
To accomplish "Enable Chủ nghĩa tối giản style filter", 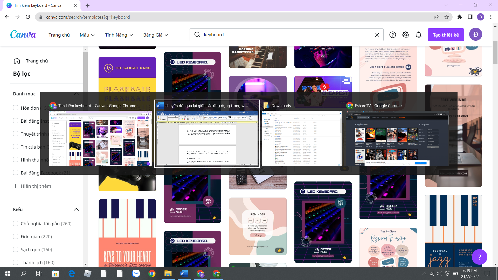I will [x=16, y=223].
